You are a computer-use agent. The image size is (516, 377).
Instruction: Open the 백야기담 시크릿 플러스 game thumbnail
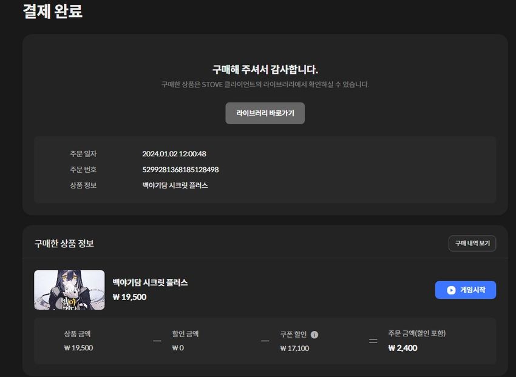(69, 290)
